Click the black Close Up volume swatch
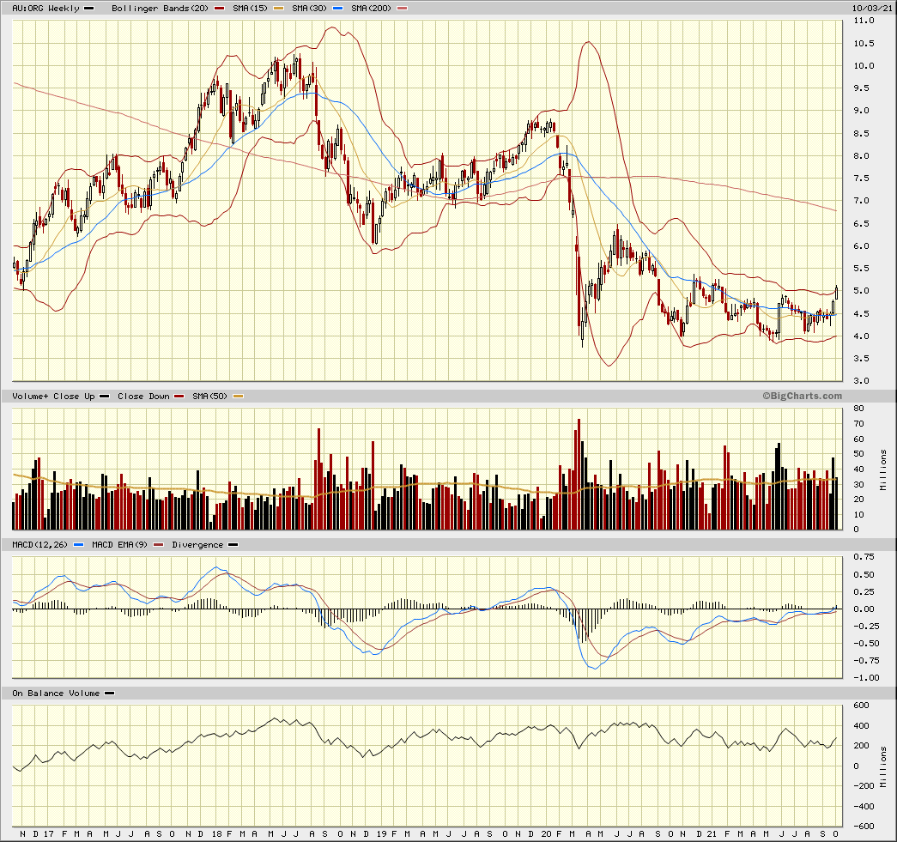Screen dimensions: 897x842 104,396
